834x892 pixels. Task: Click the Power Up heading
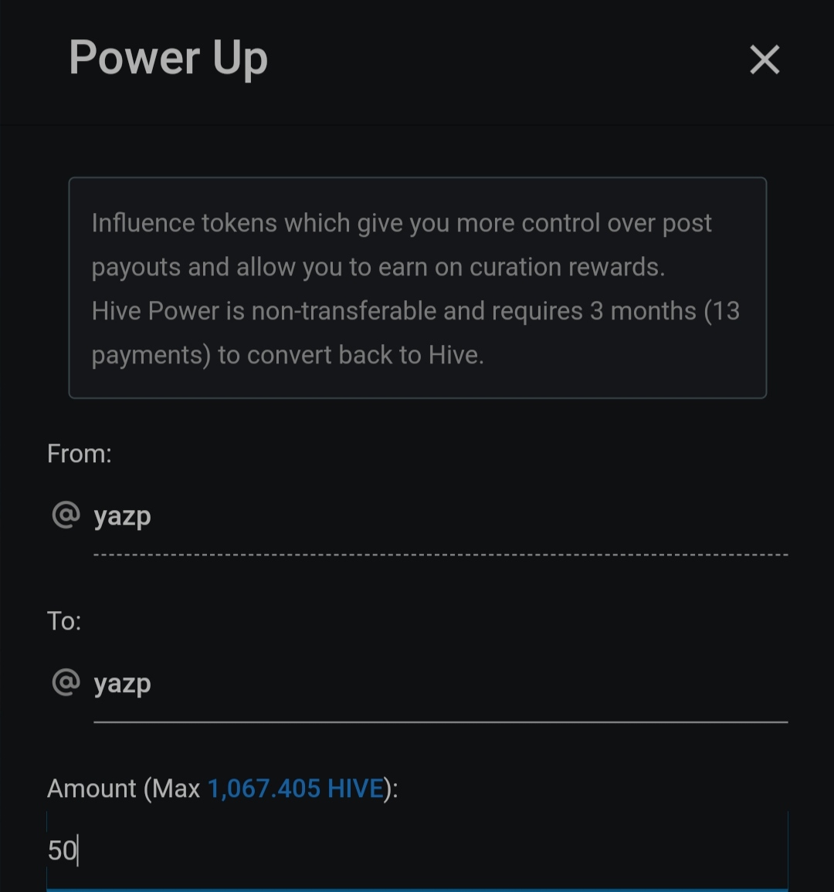click(x=168, y=58)
